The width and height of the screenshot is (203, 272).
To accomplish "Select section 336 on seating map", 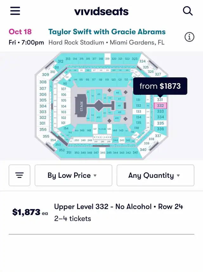I will coord(160,129).
